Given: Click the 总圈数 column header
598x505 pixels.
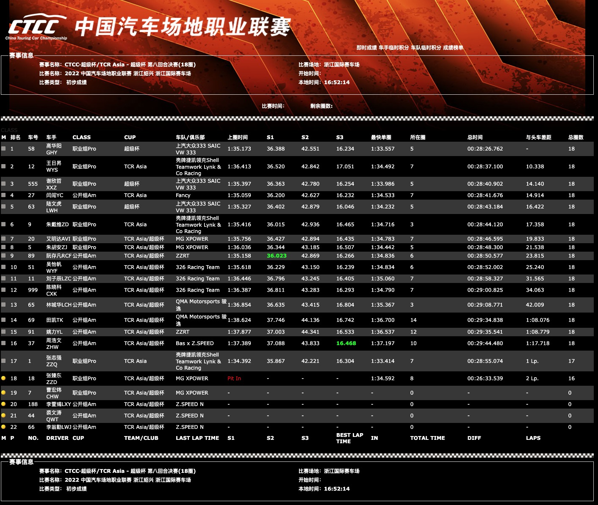Looking at the screenshot, I should [576, 137].
